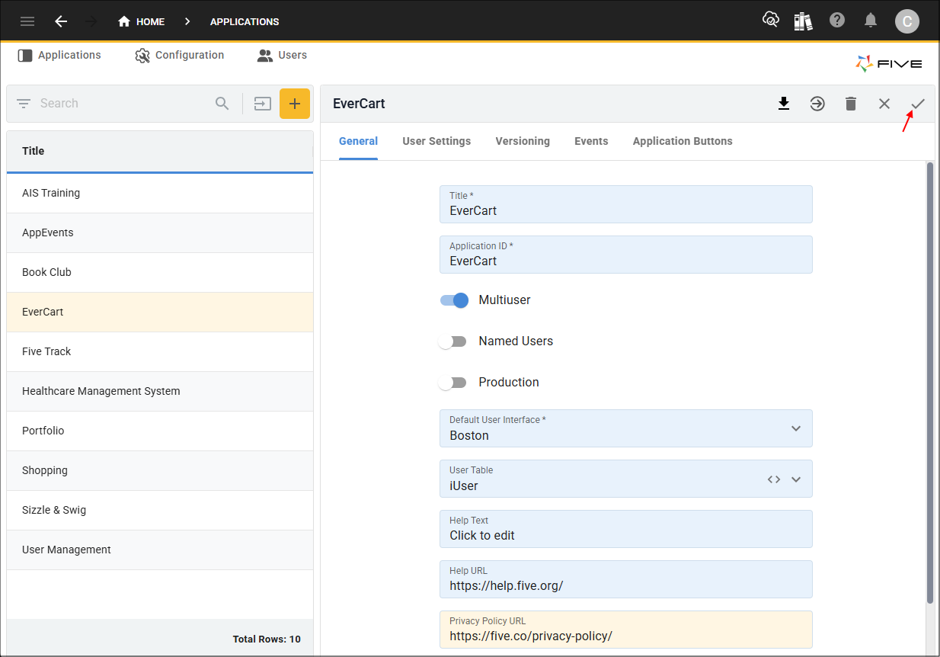Click the hamburger menu icon
This screenshot has width=940, height=657.
pos(27,21)
